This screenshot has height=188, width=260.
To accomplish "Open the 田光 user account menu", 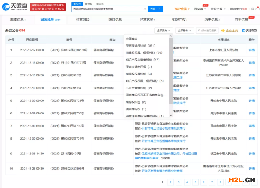I will tap(255, 9).
